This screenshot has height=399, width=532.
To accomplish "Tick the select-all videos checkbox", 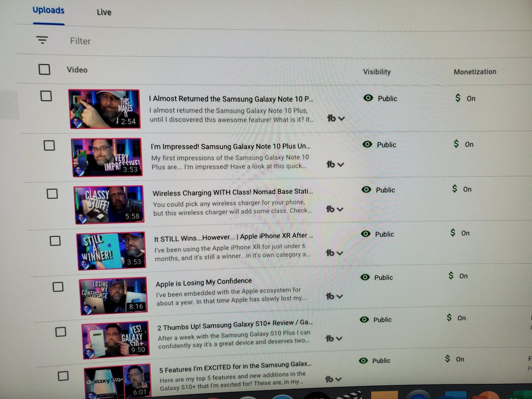I will (44, 69).
